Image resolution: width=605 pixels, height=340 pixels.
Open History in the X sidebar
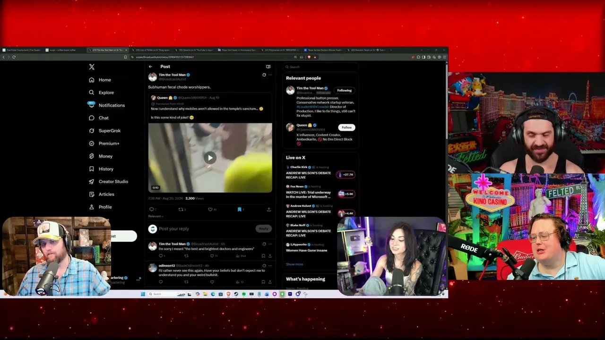101,169
